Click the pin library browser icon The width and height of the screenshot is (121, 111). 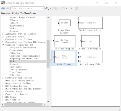pos(71,8)
